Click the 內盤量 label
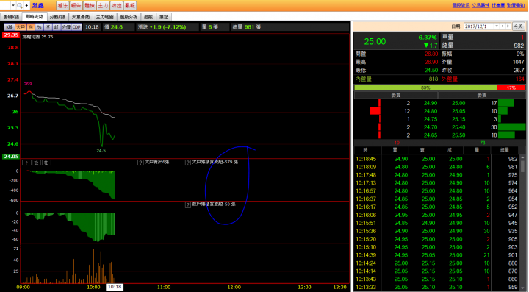Screen dimensions: 529x292 coord(364,79)
